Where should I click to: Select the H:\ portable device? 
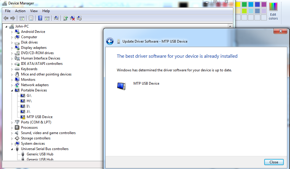[29, 101]
